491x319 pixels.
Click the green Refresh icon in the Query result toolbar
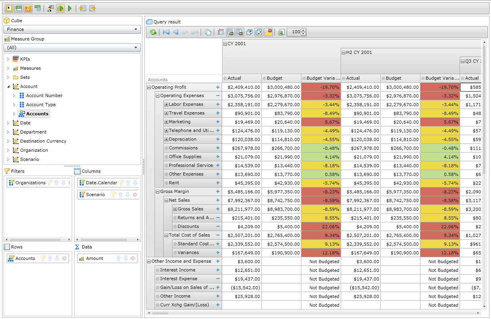click(153, 32)
